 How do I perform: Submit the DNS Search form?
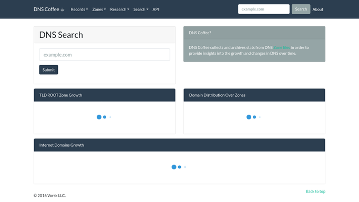pos(48,70)
